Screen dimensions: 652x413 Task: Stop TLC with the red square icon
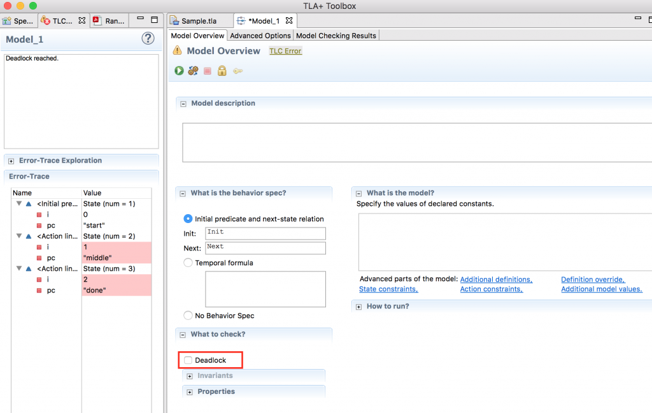(x=208, y=71)
